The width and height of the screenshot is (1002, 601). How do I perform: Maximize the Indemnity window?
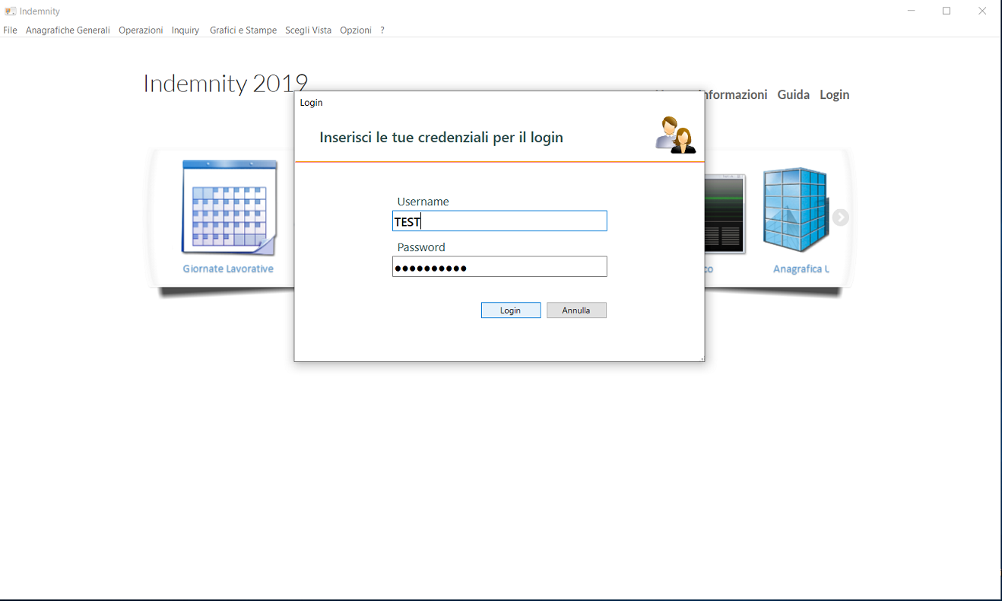(x=947, y=11)
